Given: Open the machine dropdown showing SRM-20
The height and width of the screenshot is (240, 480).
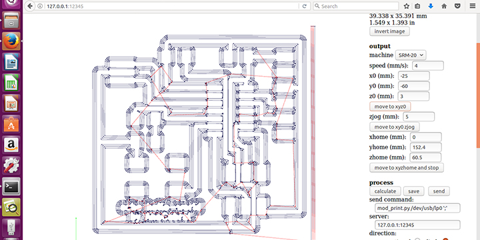Looking at the screenshot, I should pos(411,55).
